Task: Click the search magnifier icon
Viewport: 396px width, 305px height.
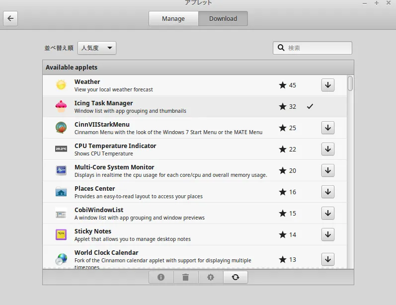Action: coord(281,48)
